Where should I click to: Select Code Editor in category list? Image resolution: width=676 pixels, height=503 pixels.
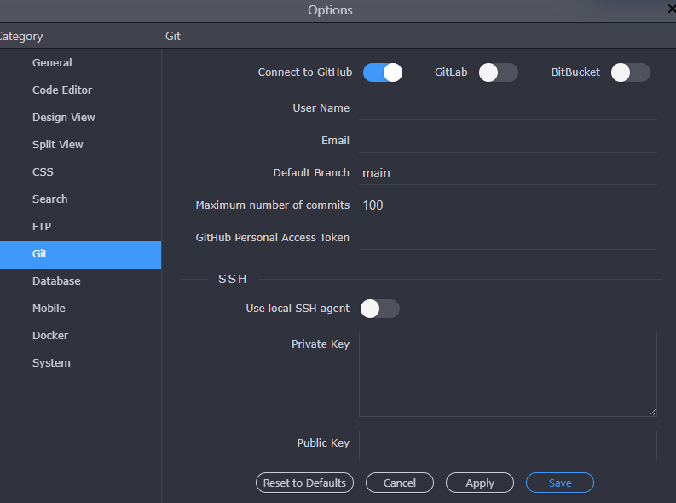[62, 90]
